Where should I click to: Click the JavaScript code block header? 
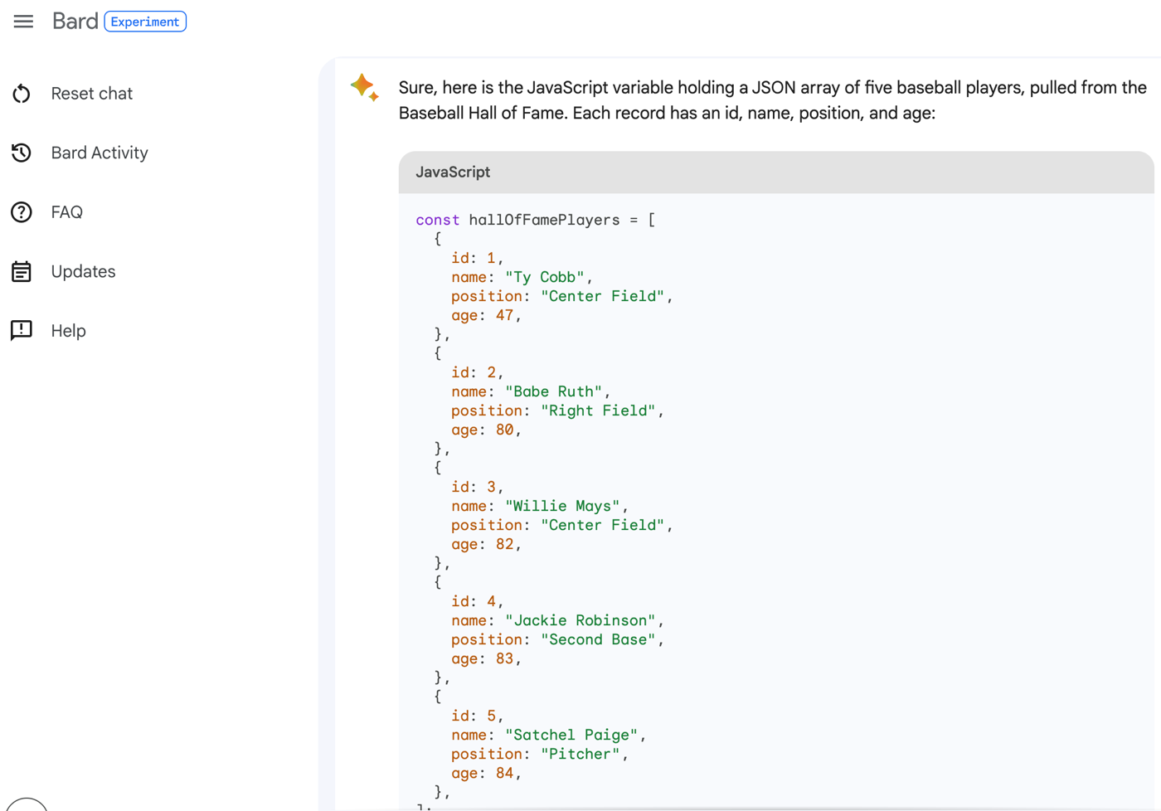(775, 172)
